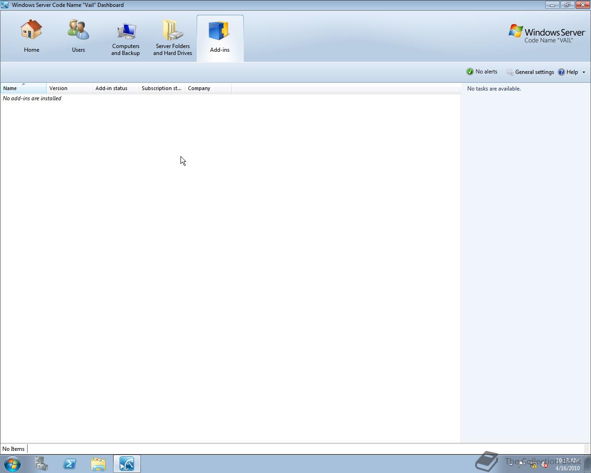Click the muted volume tray icon
This screenshot has height=473, width=591.
click(545, 464)
